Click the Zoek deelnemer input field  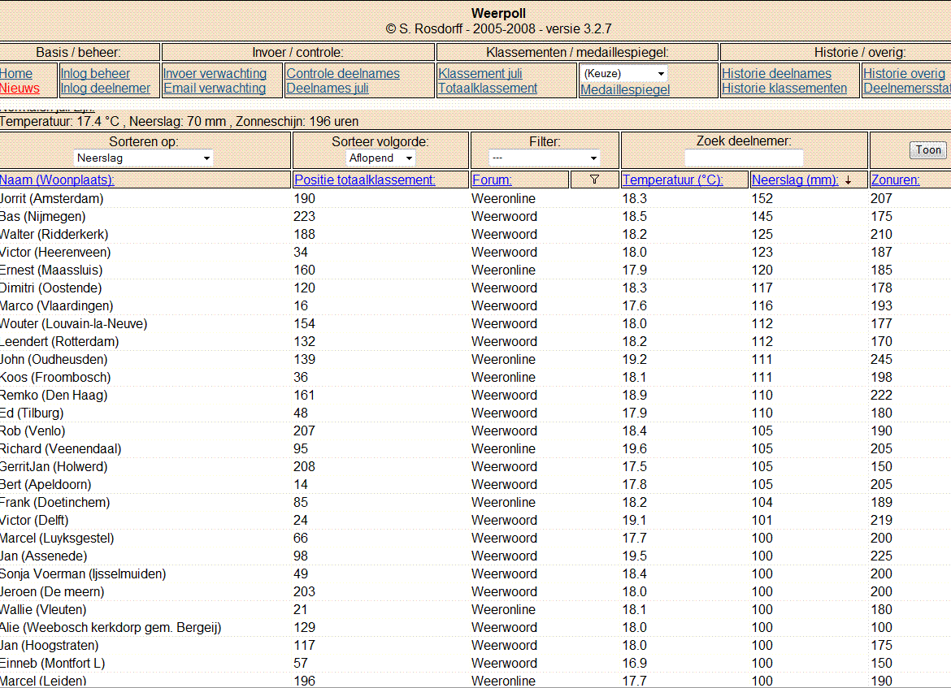point(744,158)
